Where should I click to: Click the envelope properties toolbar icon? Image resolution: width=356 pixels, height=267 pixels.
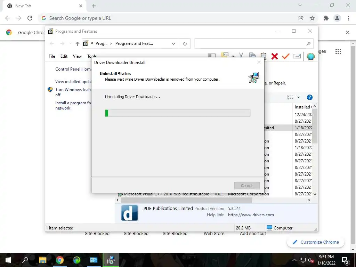297,56
